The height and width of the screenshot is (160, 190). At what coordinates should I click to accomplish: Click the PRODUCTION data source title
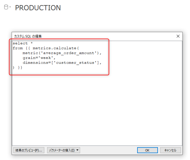point(38,8)
